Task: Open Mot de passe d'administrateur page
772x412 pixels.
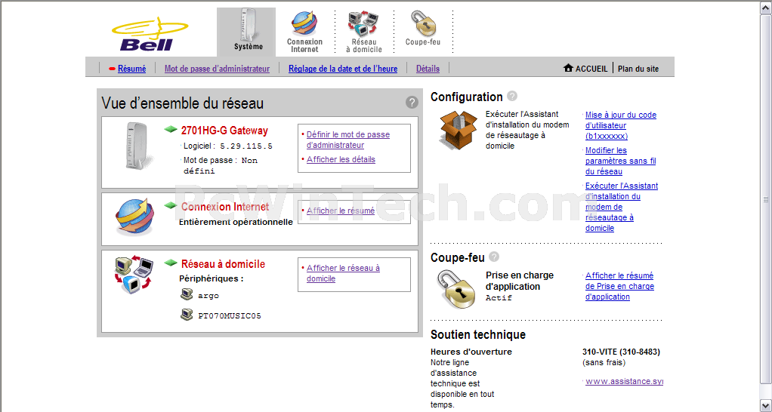Action: pos(217,69)
